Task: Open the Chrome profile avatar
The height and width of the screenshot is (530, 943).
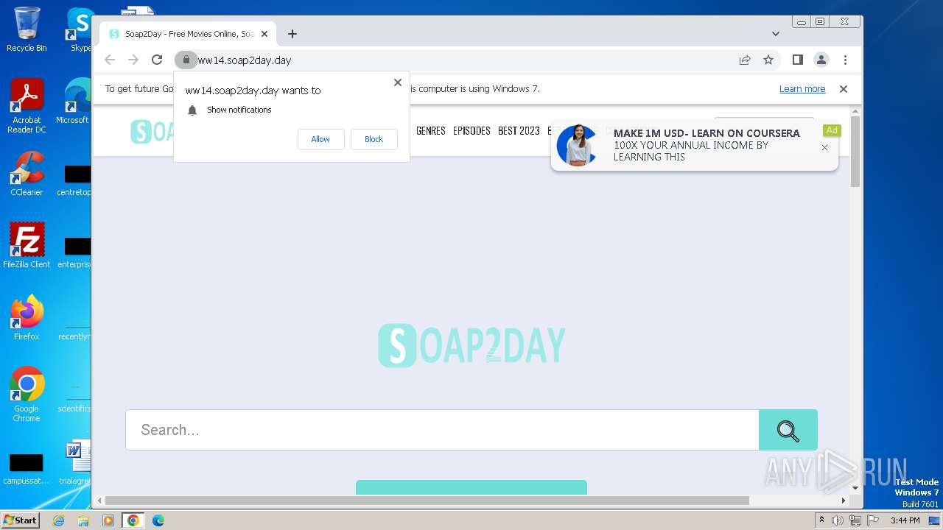Action: [x=821, y=60]
